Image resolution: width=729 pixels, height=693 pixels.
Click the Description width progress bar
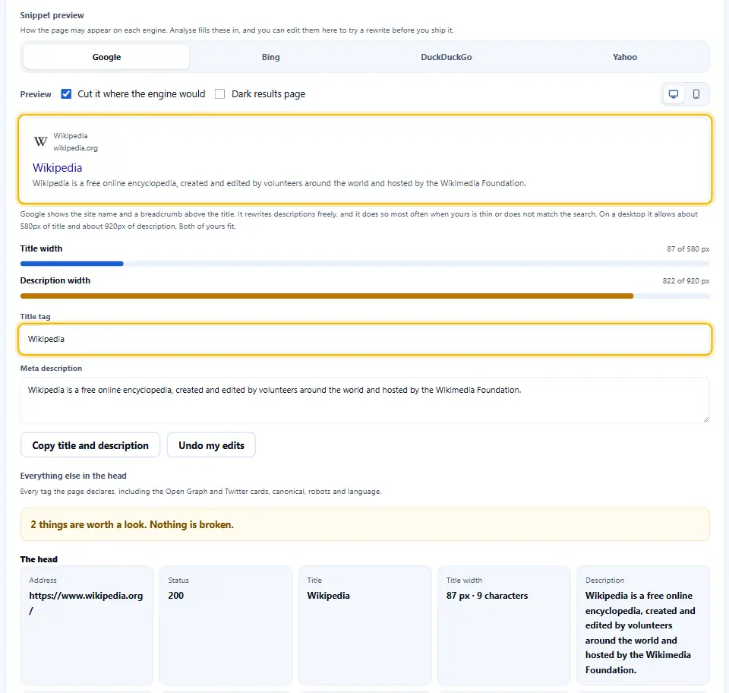click(365, 296)
